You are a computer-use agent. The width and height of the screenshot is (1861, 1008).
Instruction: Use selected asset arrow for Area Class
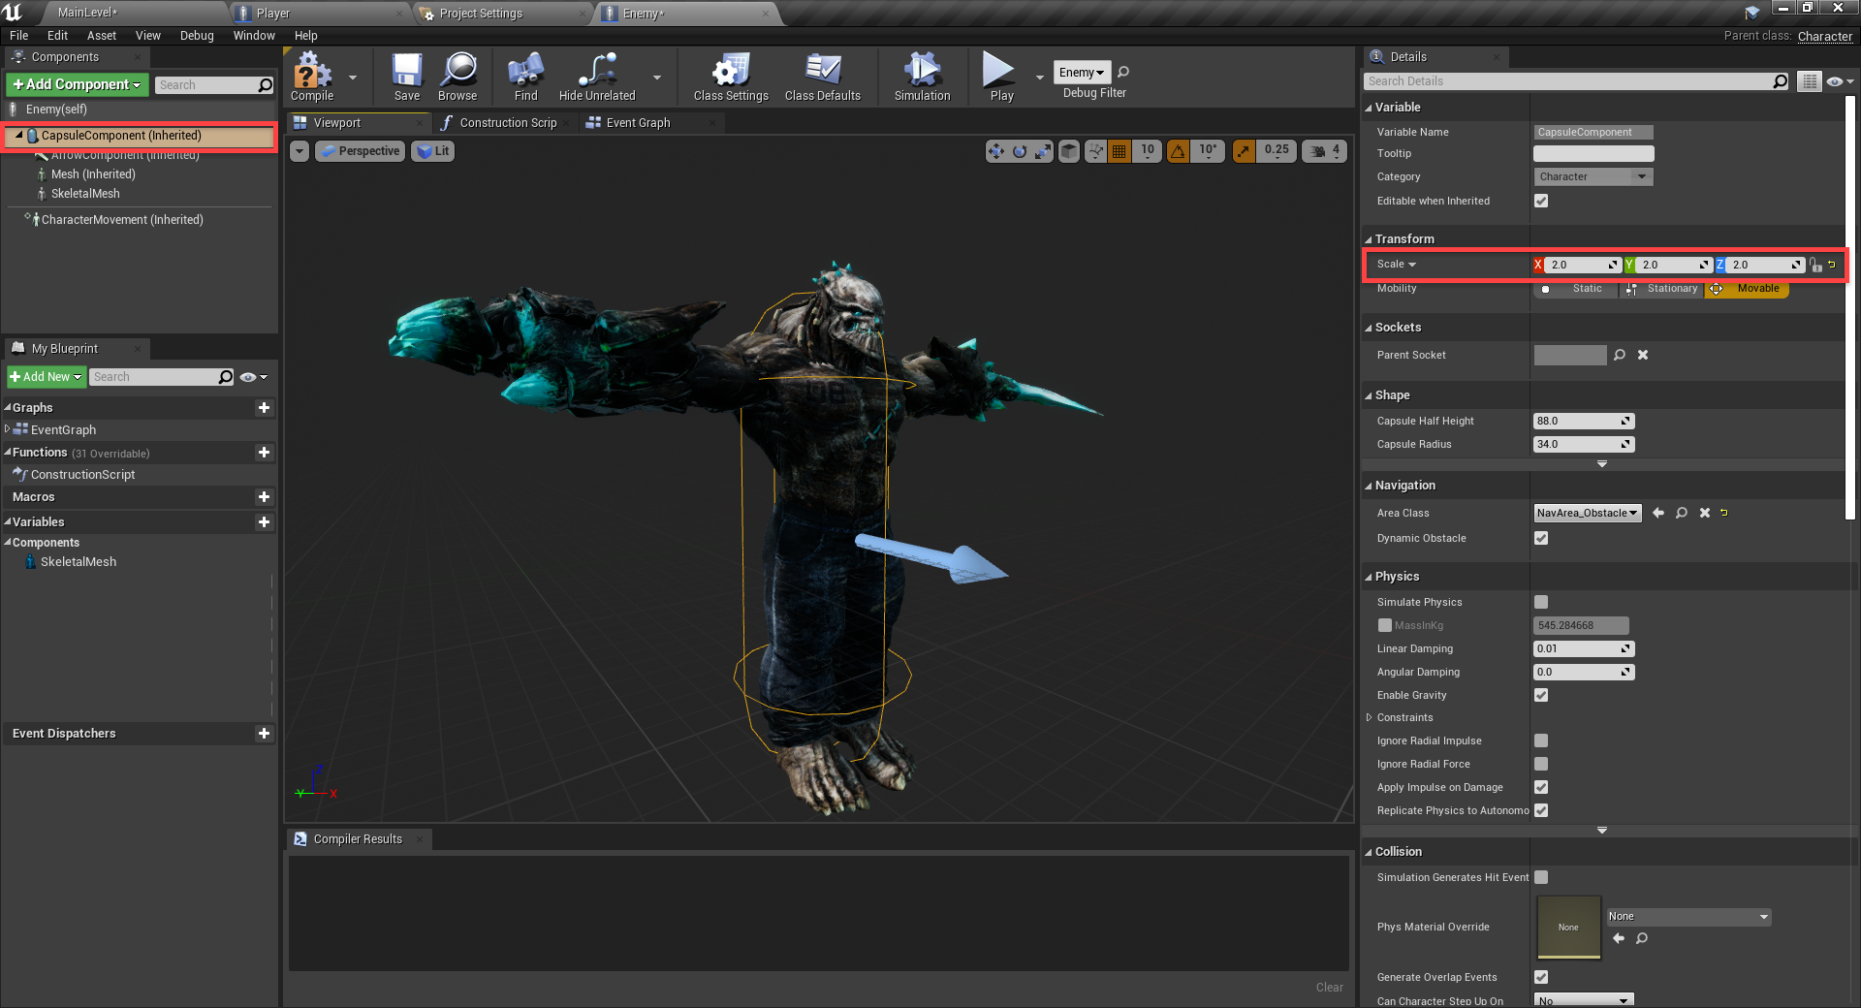point(1658,513)
